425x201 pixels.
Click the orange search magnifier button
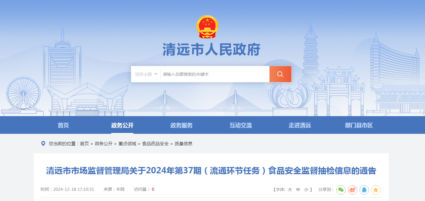click(280, 74)
